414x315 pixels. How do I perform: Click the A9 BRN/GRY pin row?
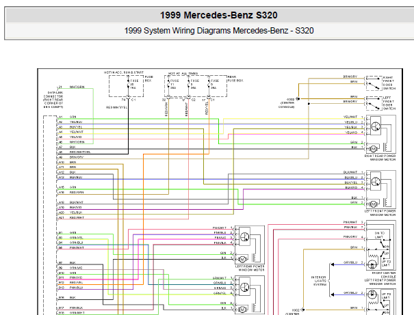pyautogui.click(x=71, y=157)
